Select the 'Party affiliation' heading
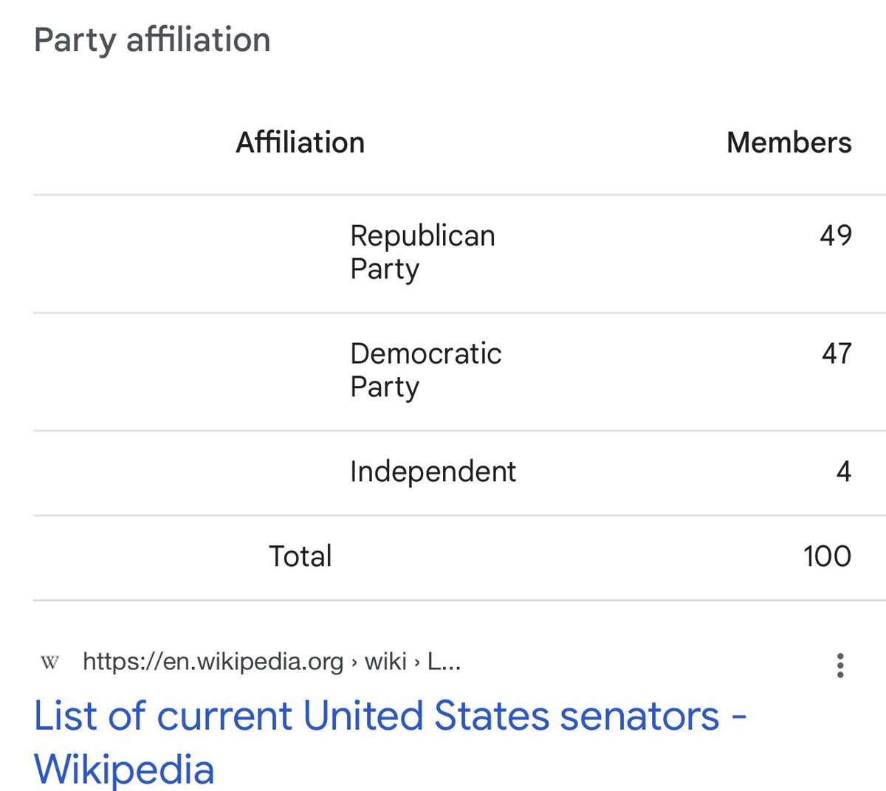Image resolution: width=886 pixels, height=791 pixels. pos(152,40)
